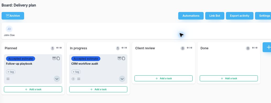271x103 pixels.
Task: Open the Follow-up playbook task title
Action: pyautogui.click(x=19, y=64)
